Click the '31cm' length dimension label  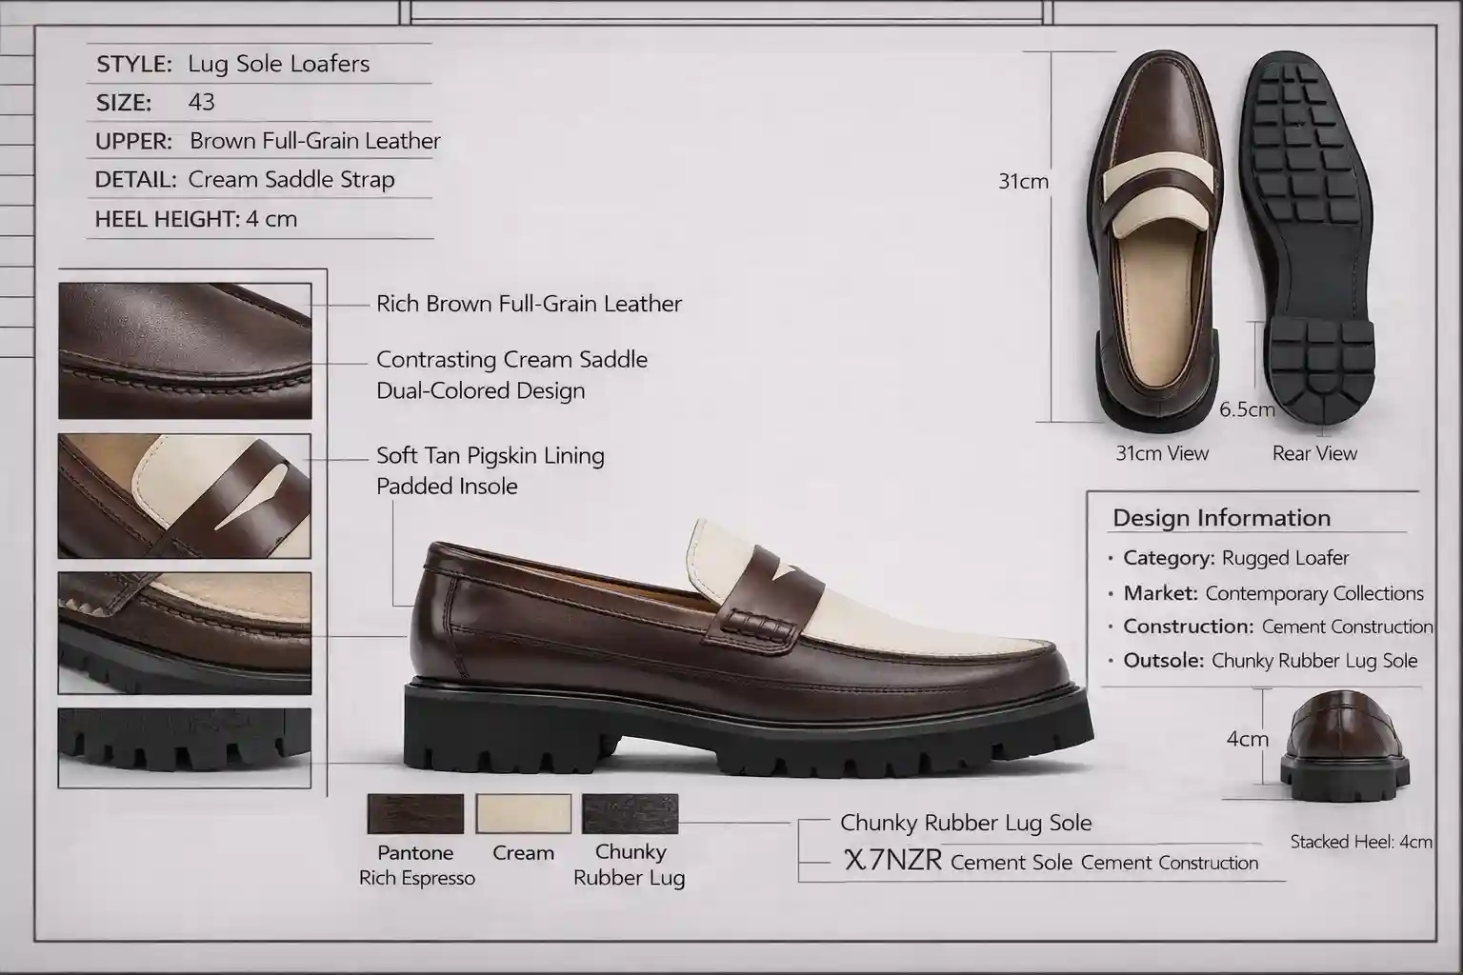coord(1023,181)
